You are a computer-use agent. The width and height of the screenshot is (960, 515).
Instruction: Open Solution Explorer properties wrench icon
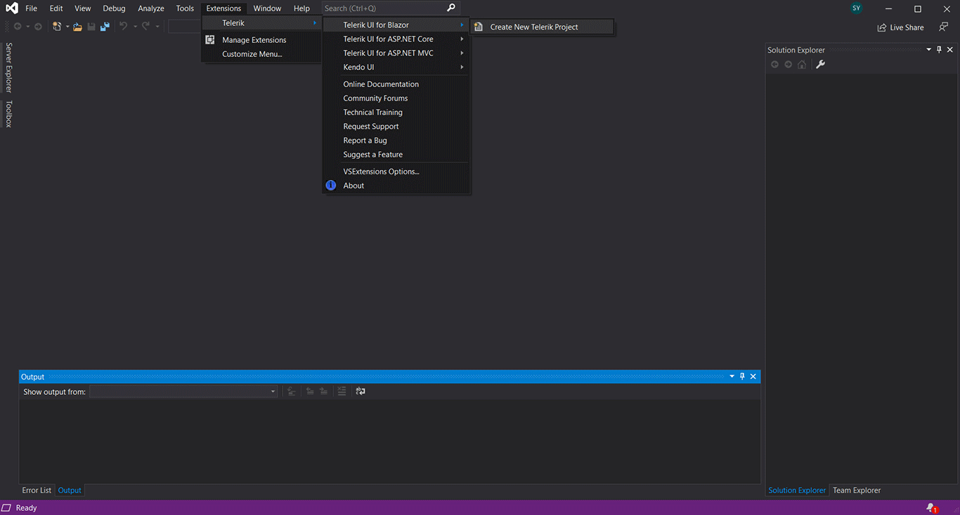819,65
